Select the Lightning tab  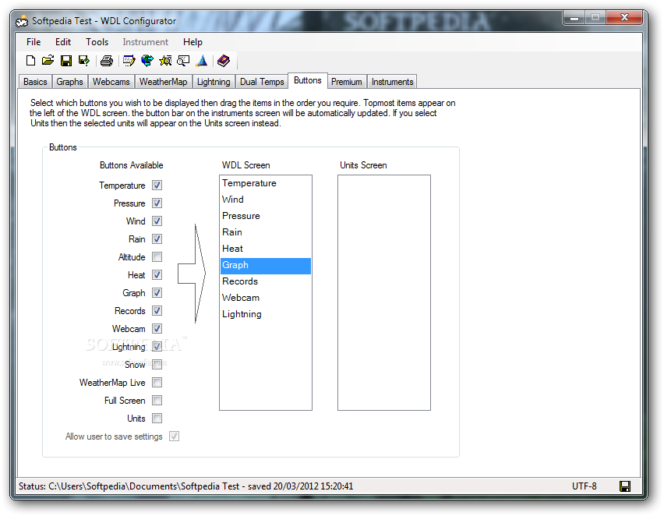point(214,82)
